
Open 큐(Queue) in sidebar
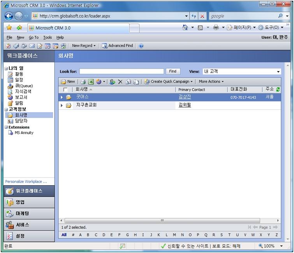pos(24,86)
